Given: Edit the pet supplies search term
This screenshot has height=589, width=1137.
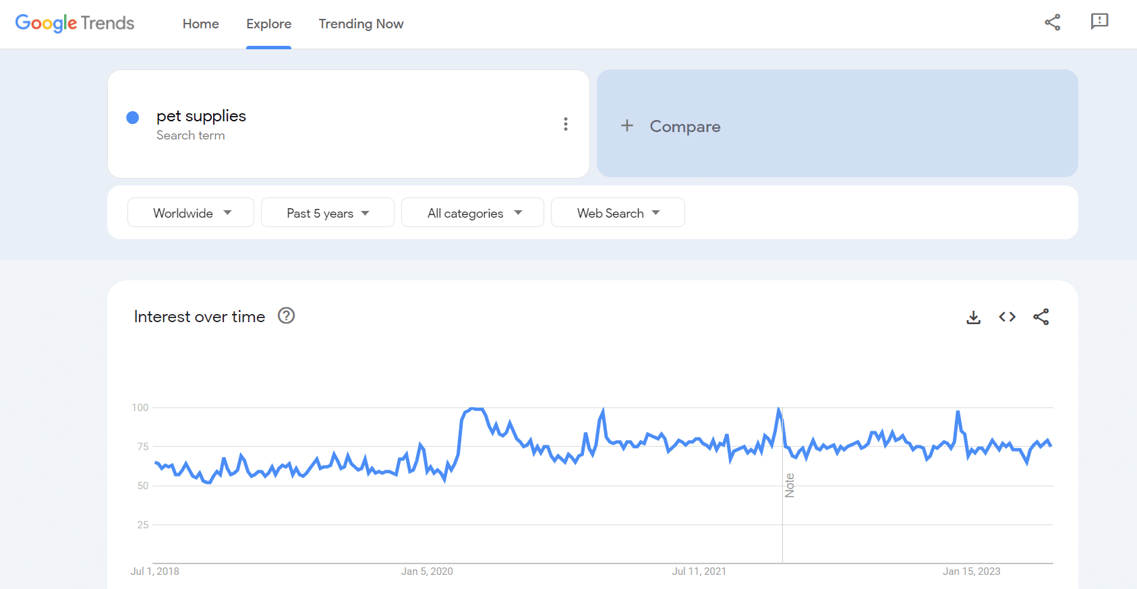Looking at the screenshot, I should tap(201, 117).
